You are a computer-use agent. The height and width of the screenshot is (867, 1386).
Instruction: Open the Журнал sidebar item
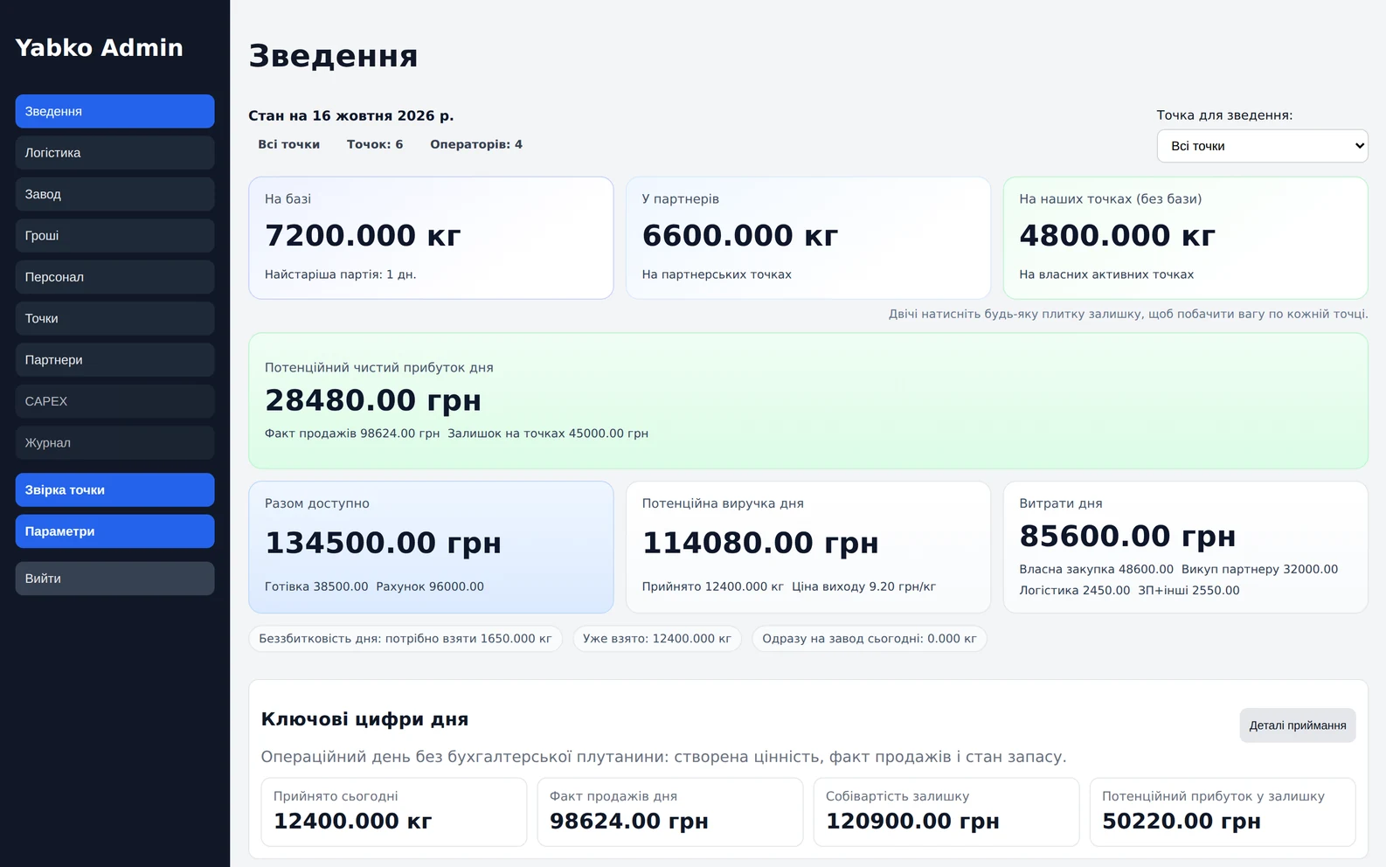(114, 443)
